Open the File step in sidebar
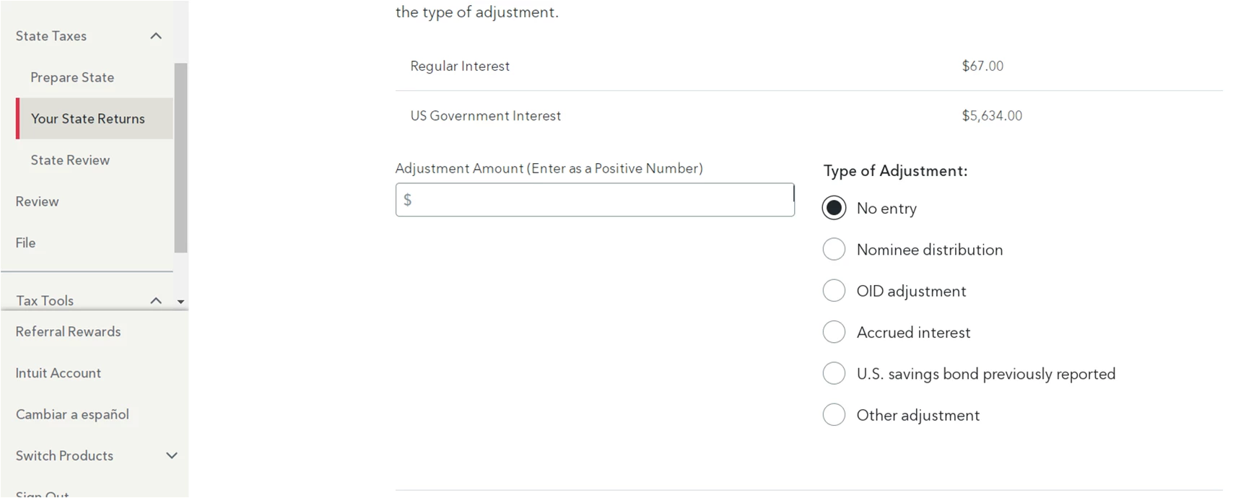 click(x=26, y=243)
